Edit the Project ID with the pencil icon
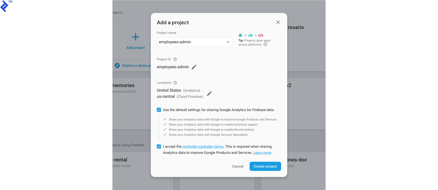The image size is (438, 190). pyautogui.click(x=194, y=67)
